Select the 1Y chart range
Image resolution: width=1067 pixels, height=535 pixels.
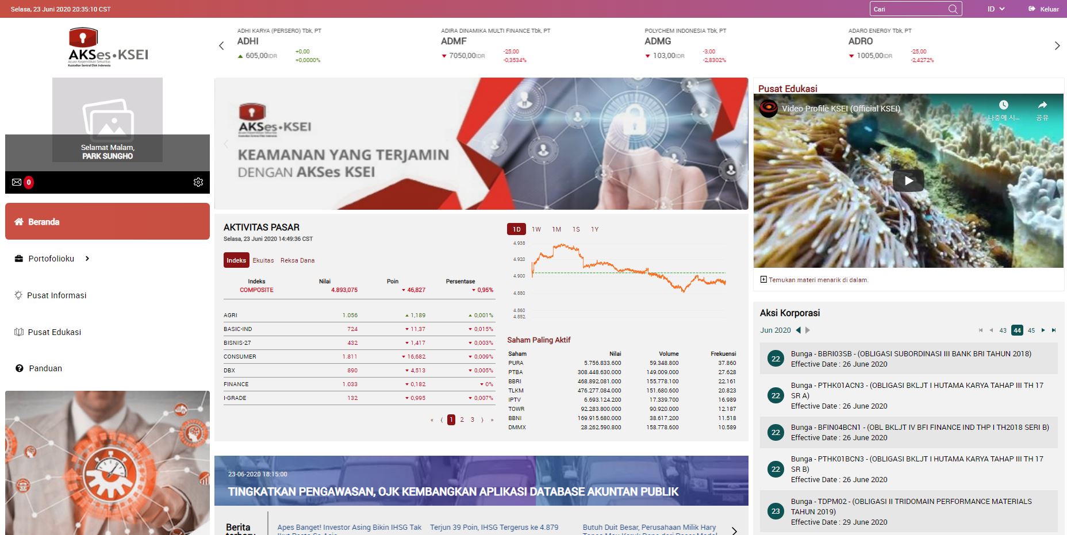(595, 229)
